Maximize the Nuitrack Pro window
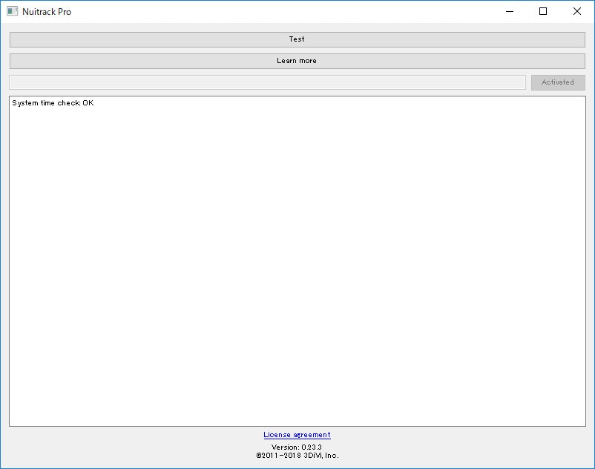Screen dimensions: 595x469 pos(543,11)
